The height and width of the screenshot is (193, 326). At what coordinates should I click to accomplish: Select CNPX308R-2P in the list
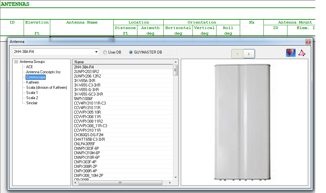tap(123, 166)
